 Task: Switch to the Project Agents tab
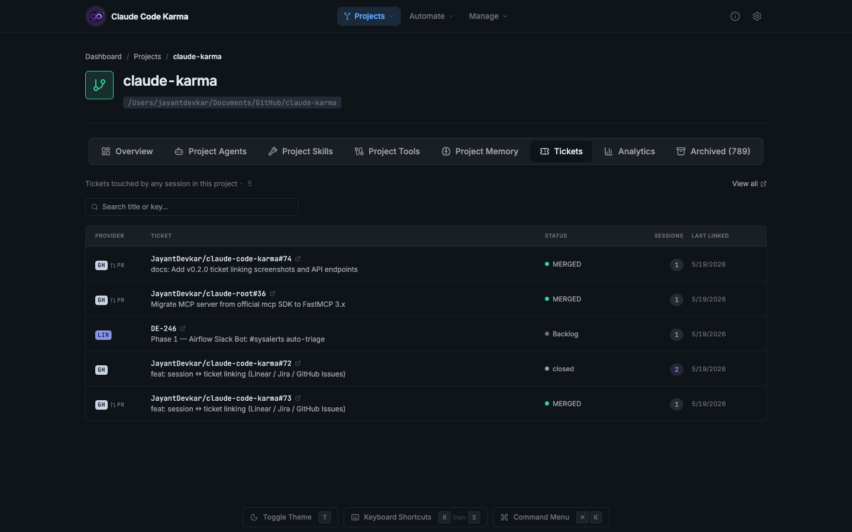pyautogui.click(x=211, y=152)
